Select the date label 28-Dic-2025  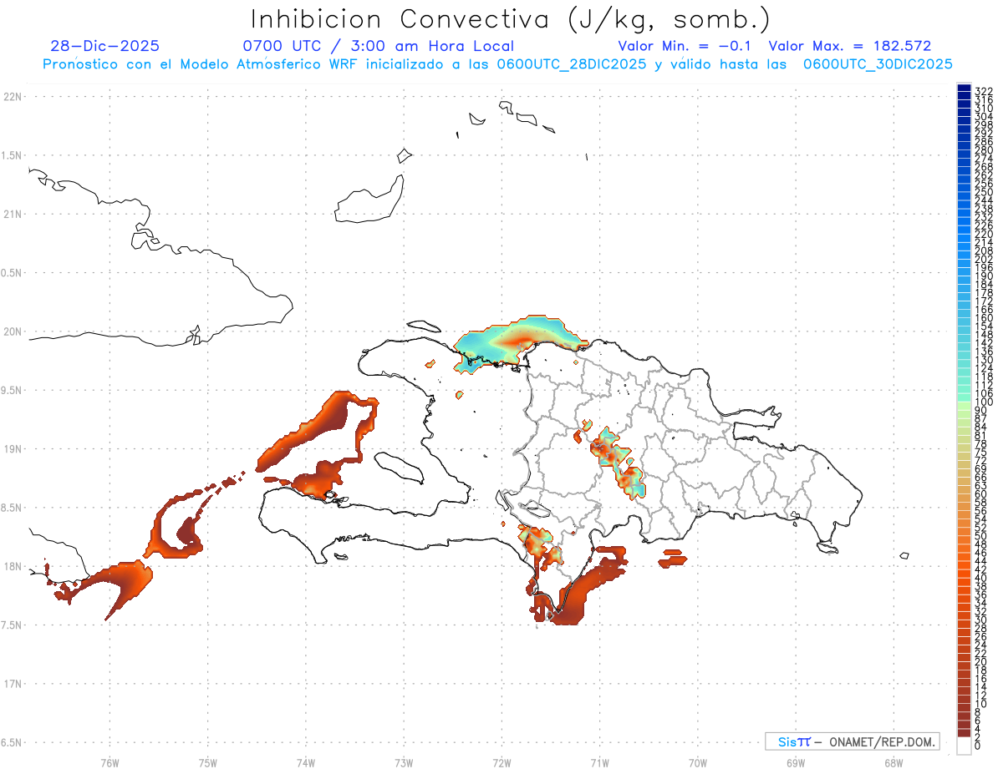click(x=104, y=46)
